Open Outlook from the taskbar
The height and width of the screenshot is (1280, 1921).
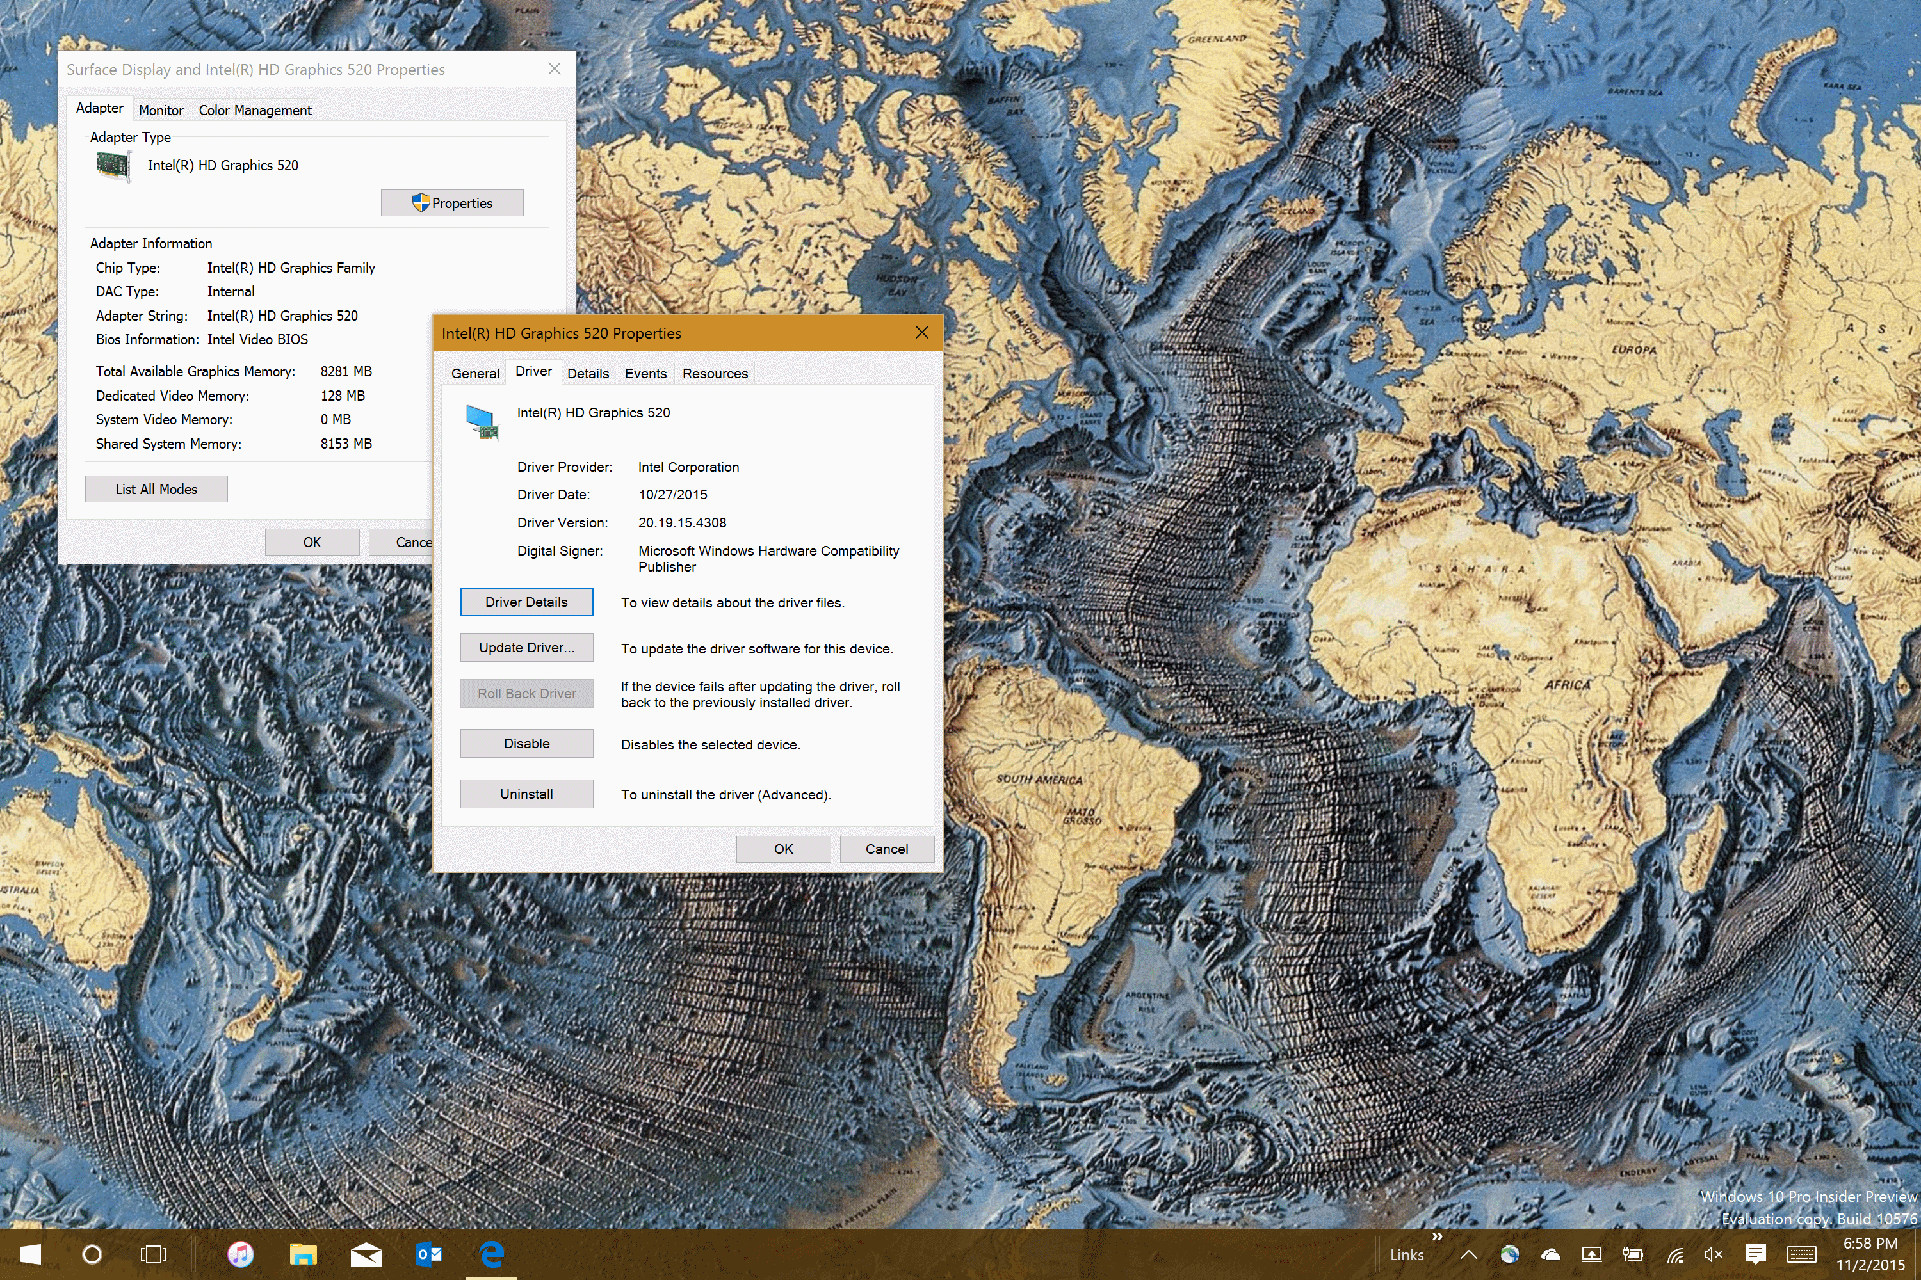(429, 1254)
